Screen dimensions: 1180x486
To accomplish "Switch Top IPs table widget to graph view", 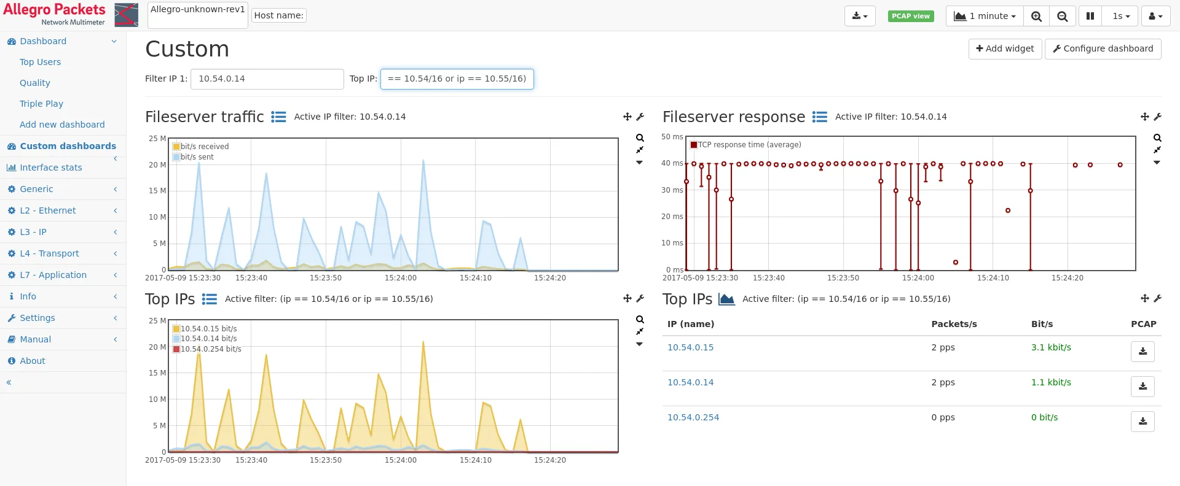I will [x=726, y=299].
